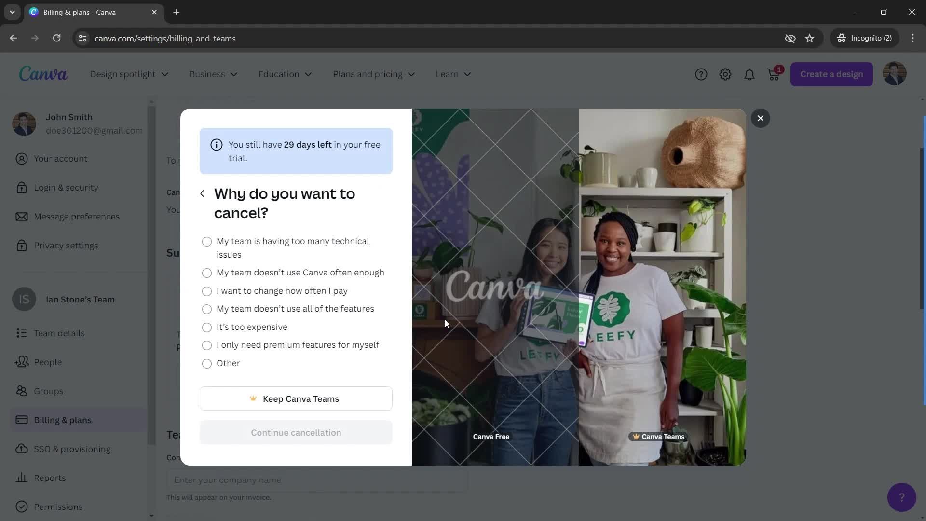
Task: Click the shopping cart icon
Action: tap(775, 74)
